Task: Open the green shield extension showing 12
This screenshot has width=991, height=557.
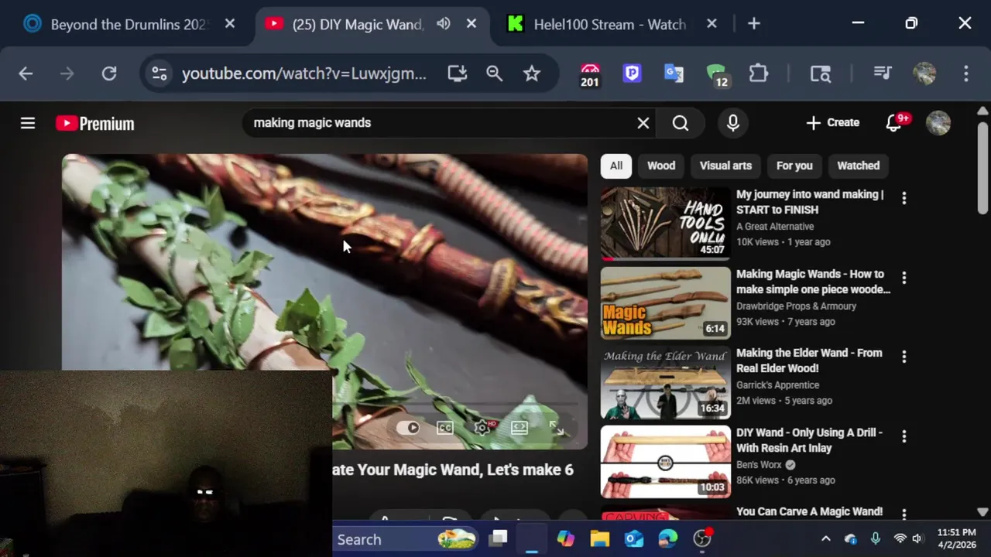Action: point(717,74)
